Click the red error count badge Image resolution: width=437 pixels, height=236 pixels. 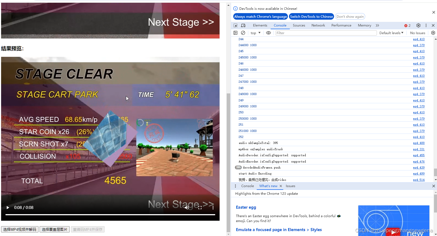pos(407,25)
